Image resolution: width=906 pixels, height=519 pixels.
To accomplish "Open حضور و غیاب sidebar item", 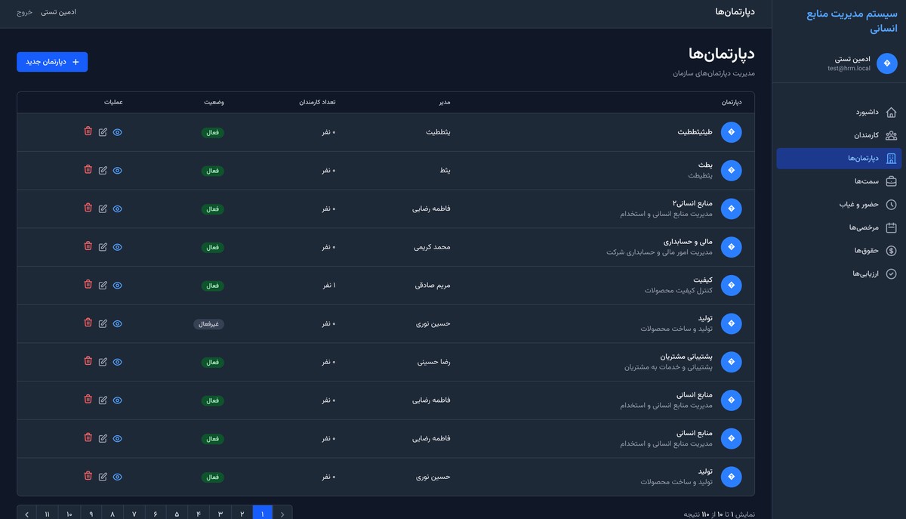I will tap(861, 204).
